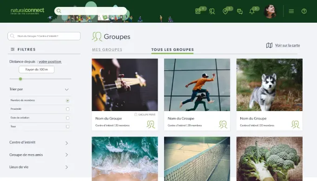Expand the Centre d'intérêt filter
Screen dimensions: 317x181
[x=67, y=143]
